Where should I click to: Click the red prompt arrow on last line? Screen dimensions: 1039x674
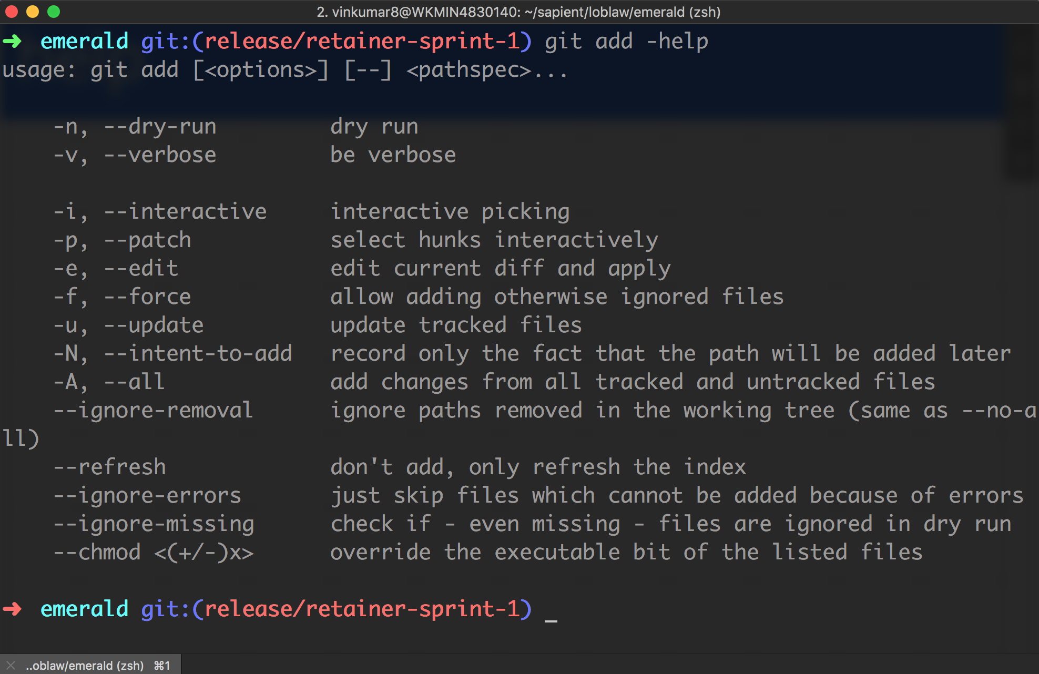(x=13, y=609)
